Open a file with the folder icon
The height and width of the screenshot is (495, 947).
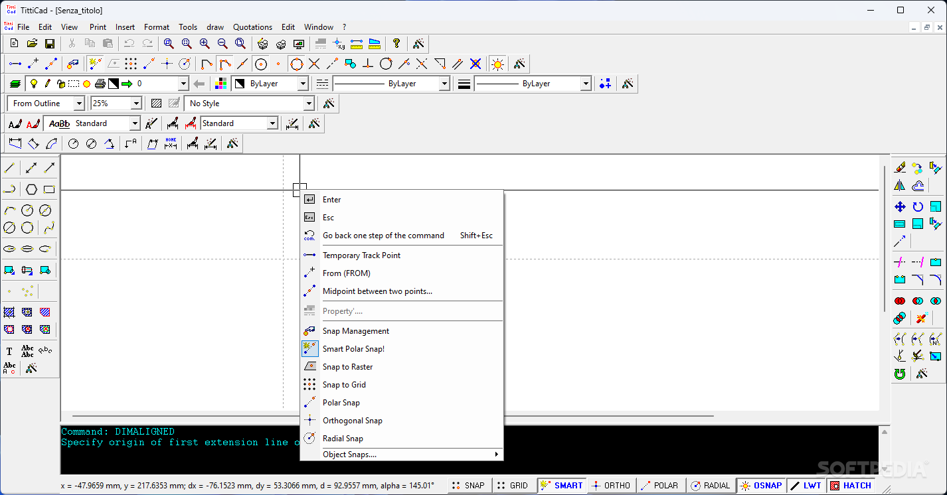pos(32,44)
